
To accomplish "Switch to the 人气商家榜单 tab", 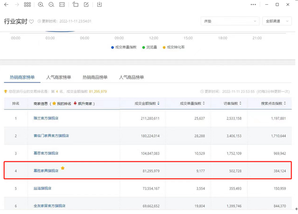I will (59, 77).
